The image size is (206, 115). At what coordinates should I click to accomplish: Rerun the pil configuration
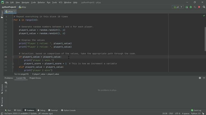pyautogui.click(x=187, y=7)
